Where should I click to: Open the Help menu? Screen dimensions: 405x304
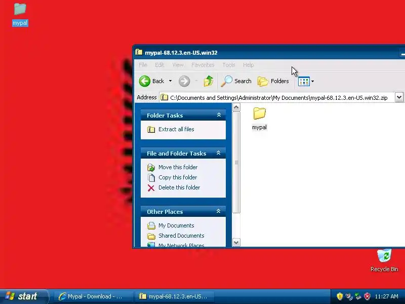[x=248, y=65]
